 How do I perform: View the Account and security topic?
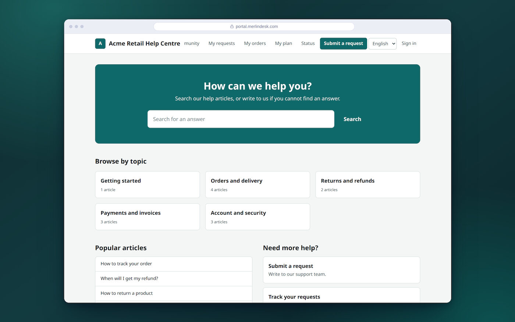click(257, 217)
